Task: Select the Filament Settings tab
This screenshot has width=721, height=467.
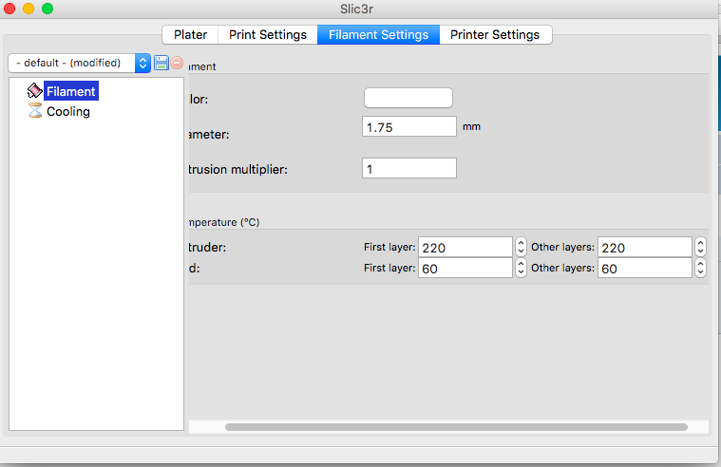Action: tap(378, 34)
